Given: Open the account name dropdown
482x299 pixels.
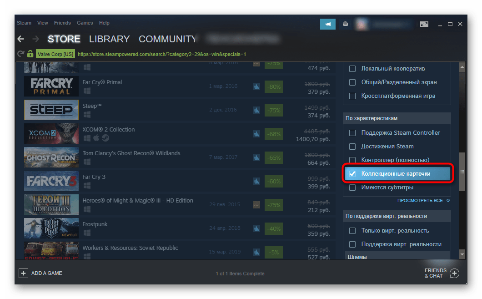Looking at the screenshot, I should (391, 24).
